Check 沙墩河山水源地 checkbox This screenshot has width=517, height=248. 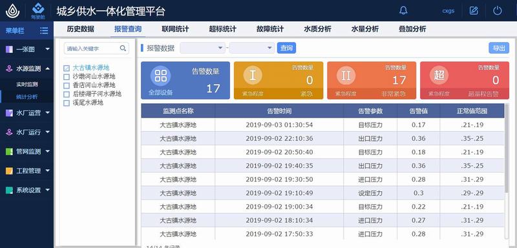[x=67, y=77]
